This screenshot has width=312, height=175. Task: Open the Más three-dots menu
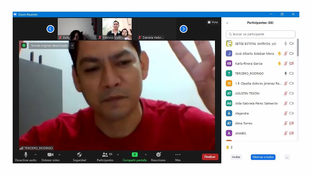pyautogui.click(x=178, y=154)
